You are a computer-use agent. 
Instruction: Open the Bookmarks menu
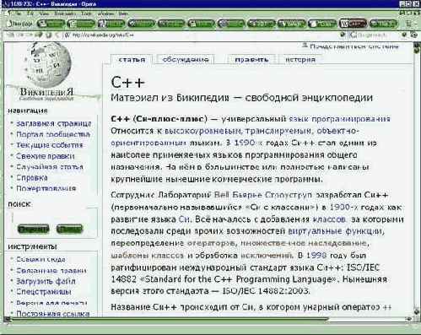pos(65,14)
